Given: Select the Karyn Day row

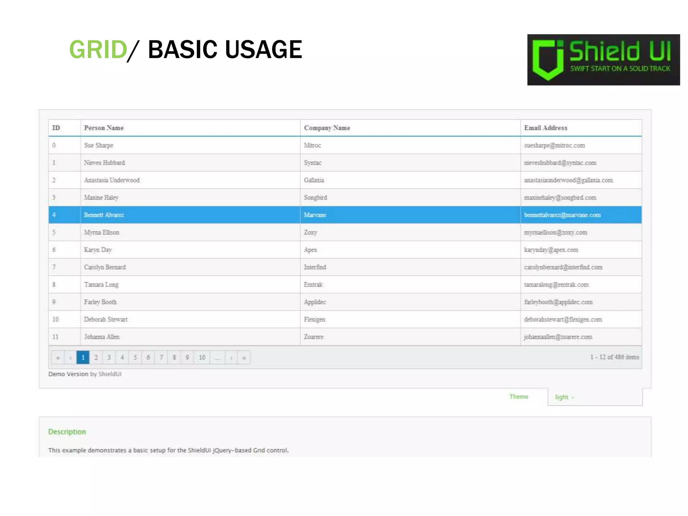Looking at the screenshot, I should [98, 250].
